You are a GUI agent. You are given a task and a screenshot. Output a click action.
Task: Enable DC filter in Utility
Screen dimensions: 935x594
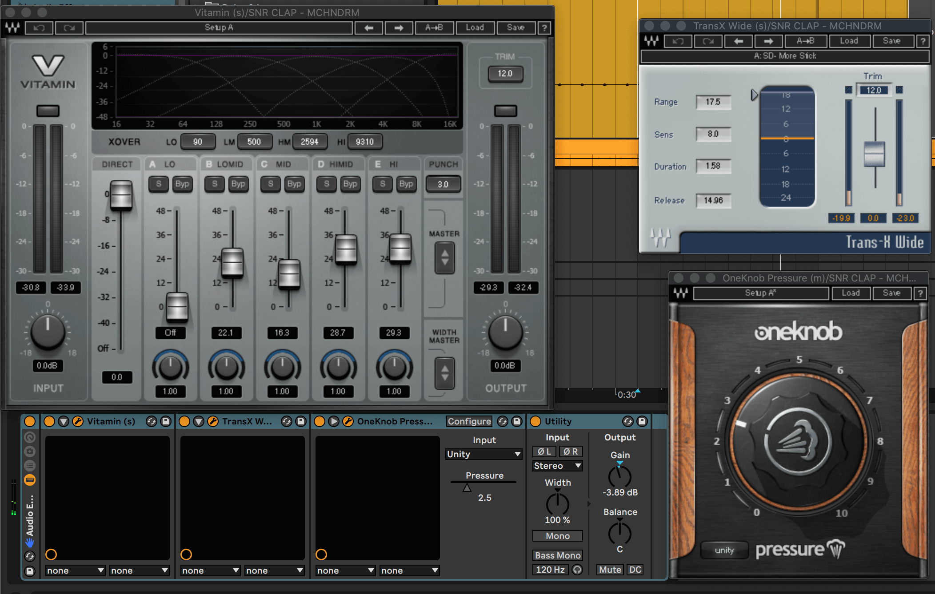[x=635, y=570]
